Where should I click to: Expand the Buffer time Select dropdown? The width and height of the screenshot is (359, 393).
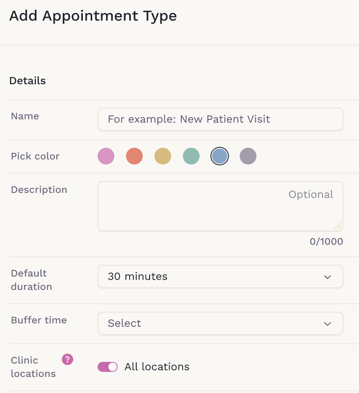click(220, 323)
